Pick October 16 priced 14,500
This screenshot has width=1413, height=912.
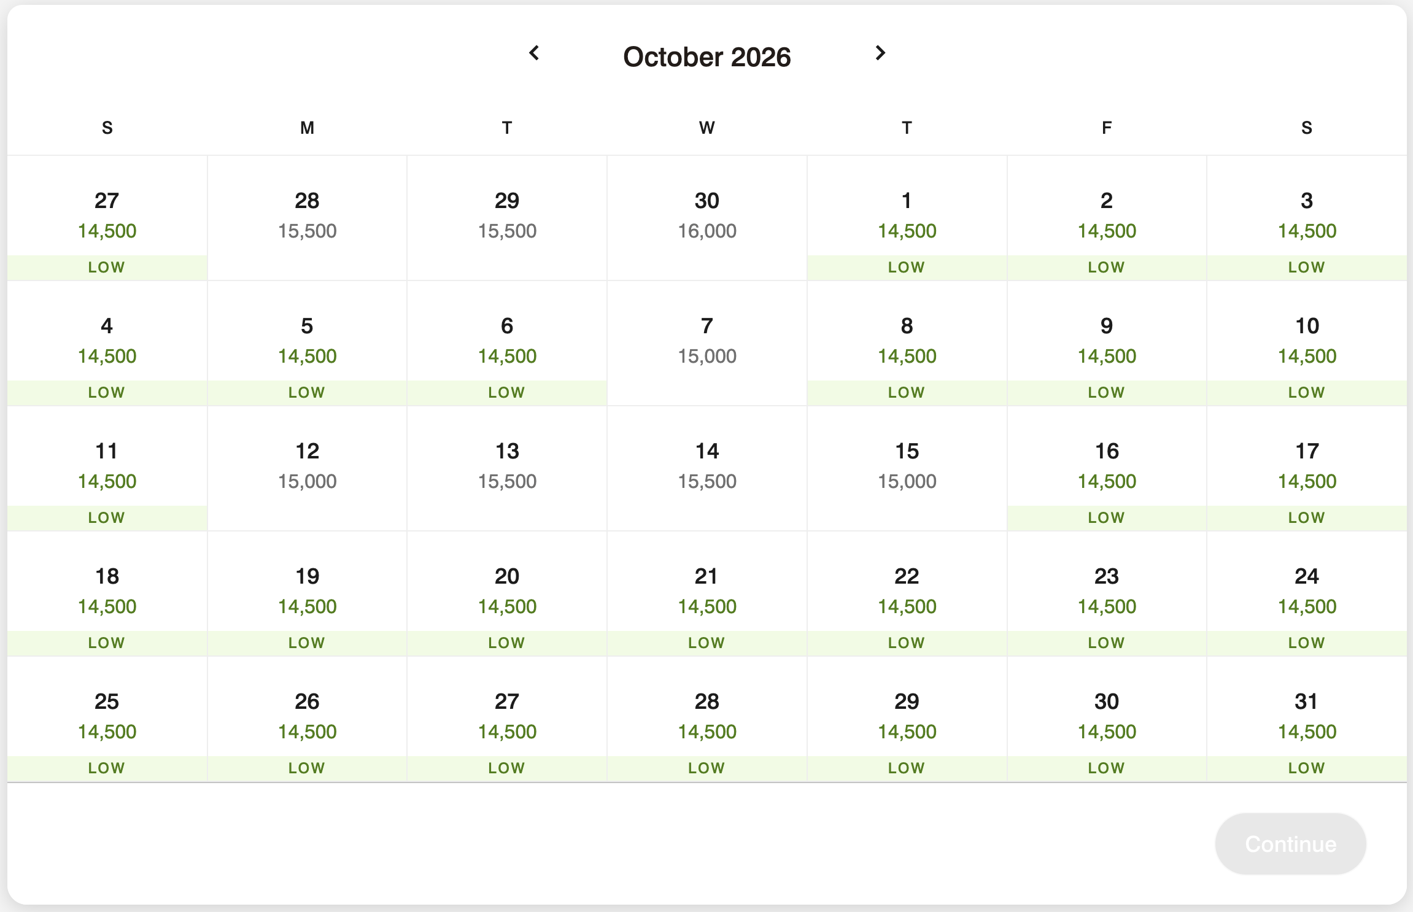coord(1105,466)
